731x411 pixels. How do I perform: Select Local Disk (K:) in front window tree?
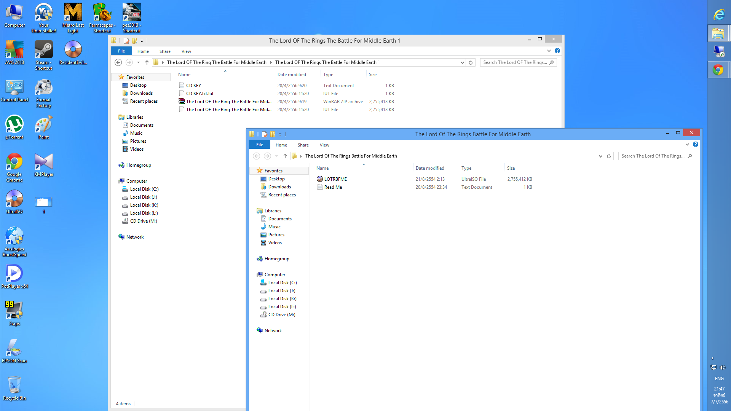(282, 299)
